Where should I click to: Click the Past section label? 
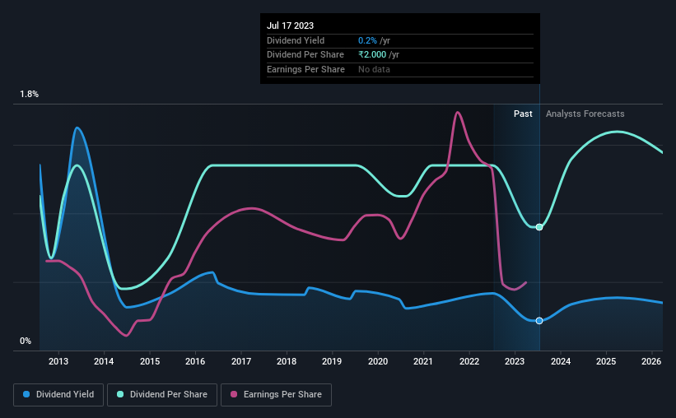click(523, 114)
